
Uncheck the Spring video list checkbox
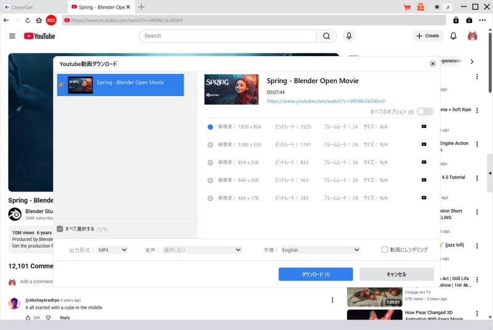[61, 84]
